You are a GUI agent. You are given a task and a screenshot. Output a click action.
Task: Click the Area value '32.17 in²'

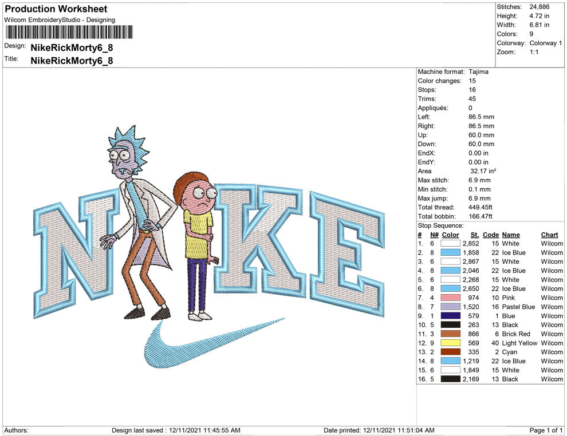click(483, 171)
